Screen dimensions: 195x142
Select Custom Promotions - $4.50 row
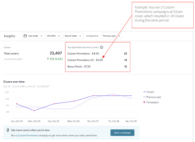[x=97, y=53]
